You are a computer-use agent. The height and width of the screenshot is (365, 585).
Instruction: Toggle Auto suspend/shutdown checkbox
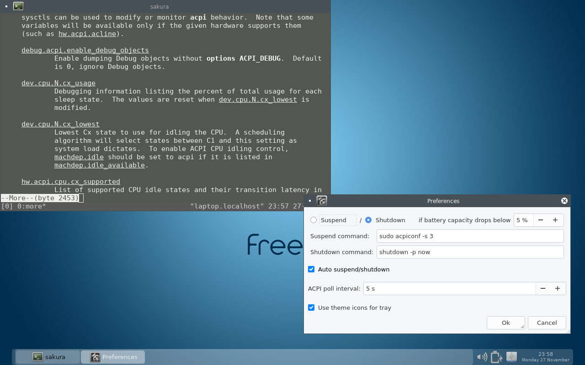pyautogui.click(x=311, y=269)
